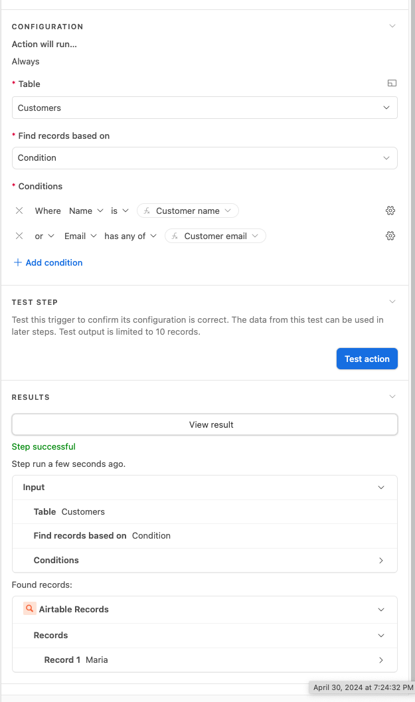Change the 'or' conjunction dropdown
415x702 pixels.
(44, 236)
